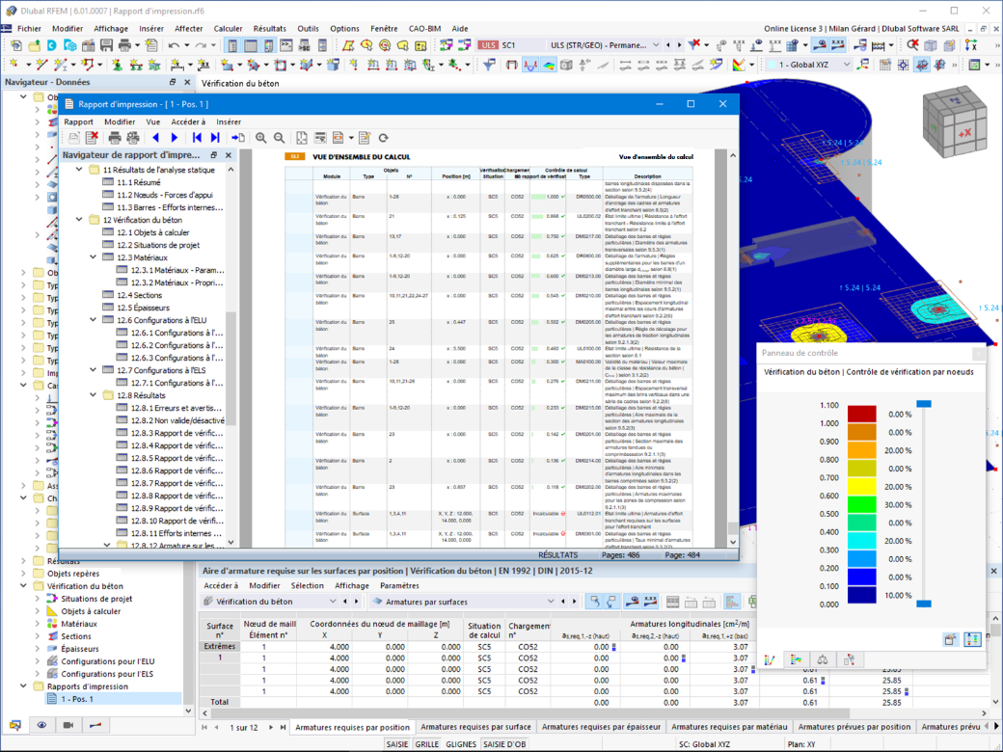Select 12.5 Épaisseurs in report navigator

click(144, 308)
